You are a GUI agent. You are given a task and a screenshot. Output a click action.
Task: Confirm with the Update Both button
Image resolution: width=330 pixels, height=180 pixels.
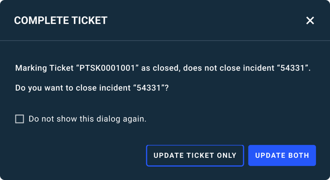click(282, 156)
